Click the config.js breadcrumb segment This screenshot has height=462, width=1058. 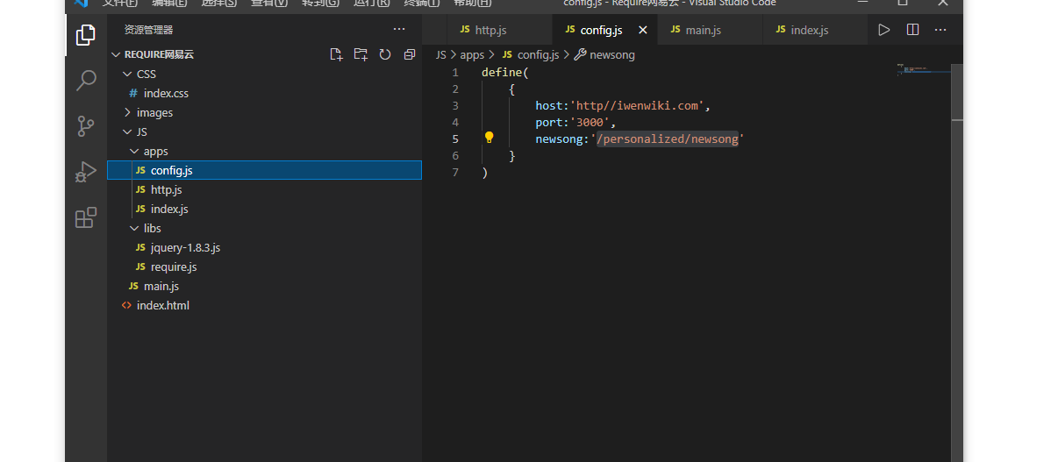(x=531, y=54)
